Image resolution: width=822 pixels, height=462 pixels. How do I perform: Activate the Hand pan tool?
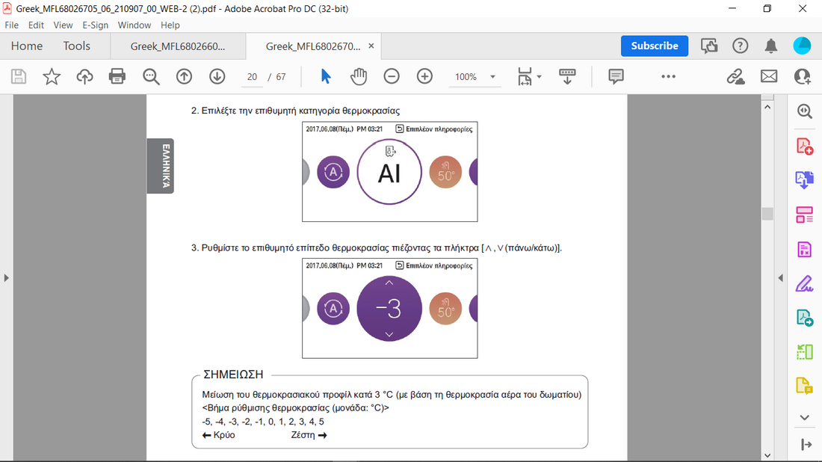[359, 76]
